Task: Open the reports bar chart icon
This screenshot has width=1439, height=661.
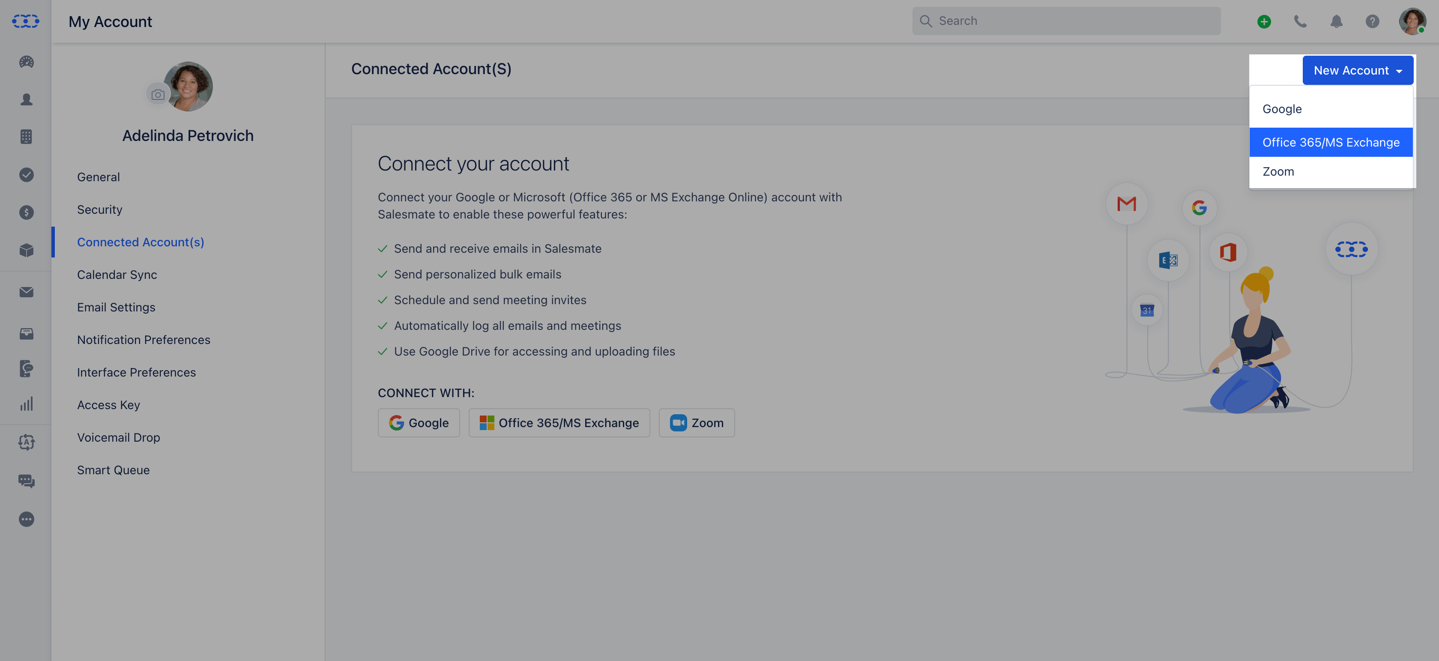Action: click(26, 404)
